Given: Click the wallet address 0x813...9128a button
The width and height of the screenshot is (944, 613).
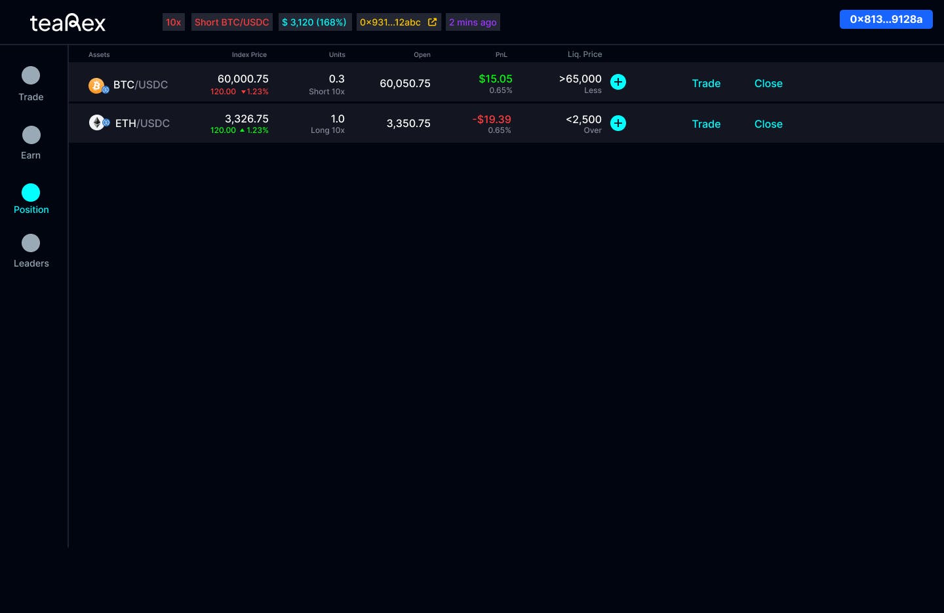Looking at the screenshot, I should [x=886, y=19].
